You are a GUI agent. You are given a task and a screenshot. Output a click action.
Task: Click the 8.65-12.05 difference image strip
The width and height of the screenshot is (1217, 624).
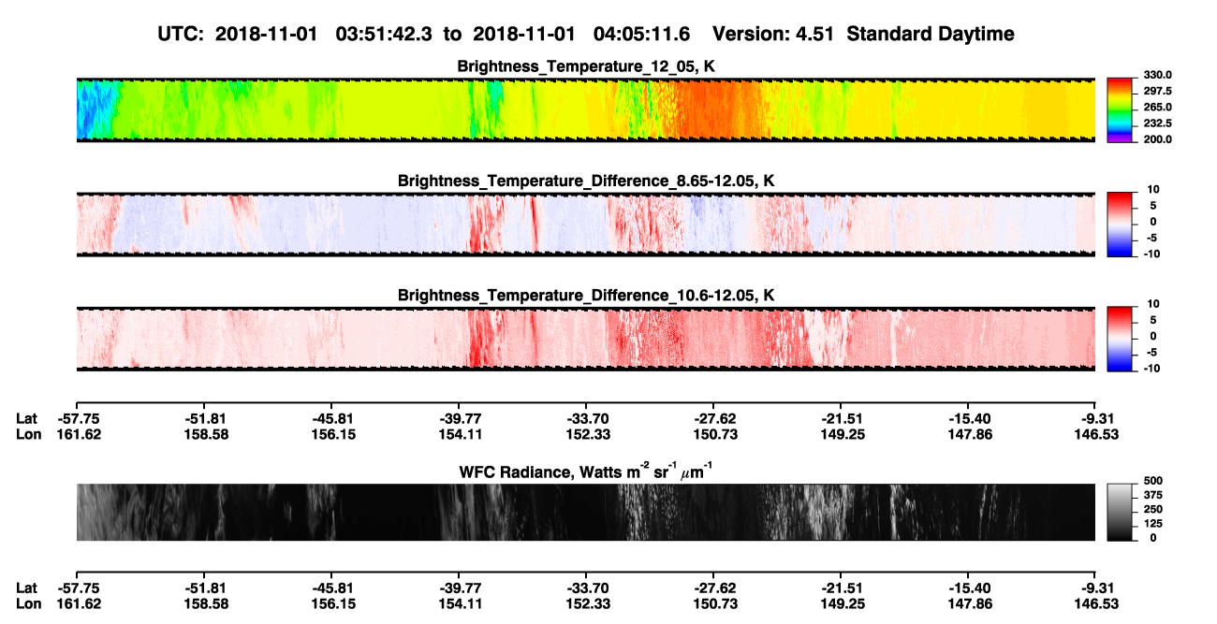point(586,225)
